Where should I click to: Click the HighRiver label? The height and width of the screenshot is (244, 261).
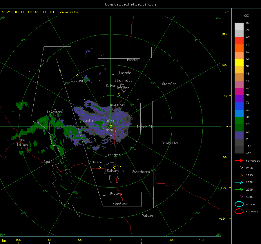(120, 204)
